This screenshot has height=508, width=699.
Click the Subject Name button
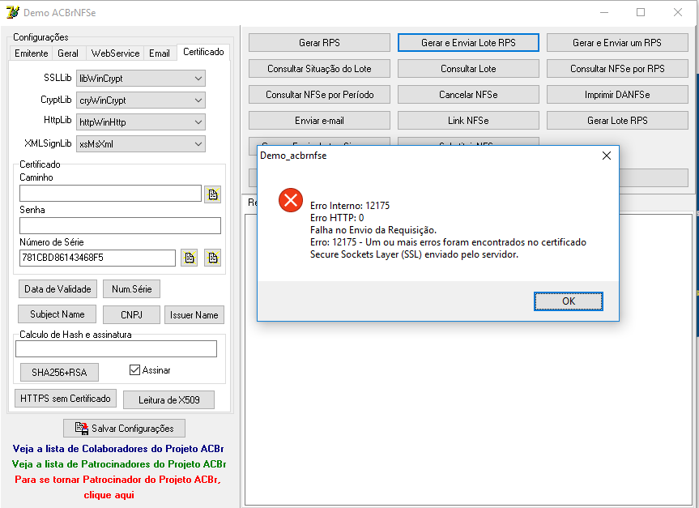pos(57,314)
